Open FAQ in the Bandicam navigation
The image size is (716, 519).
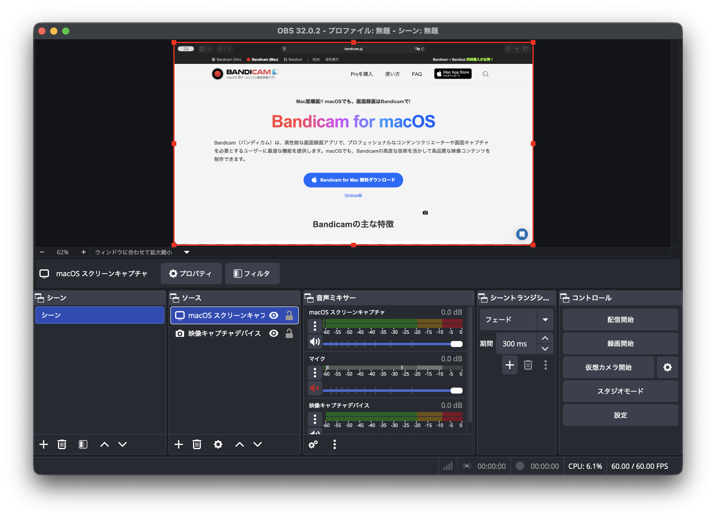point(417,74)
